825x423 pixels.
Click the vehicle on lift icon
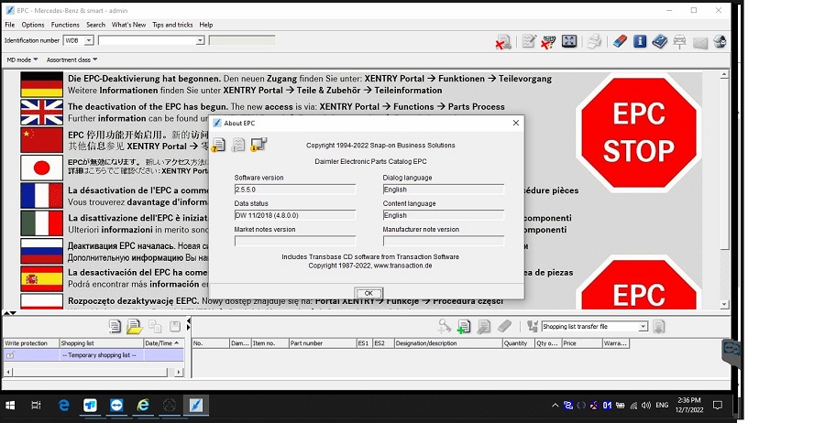tap(679, 42)
